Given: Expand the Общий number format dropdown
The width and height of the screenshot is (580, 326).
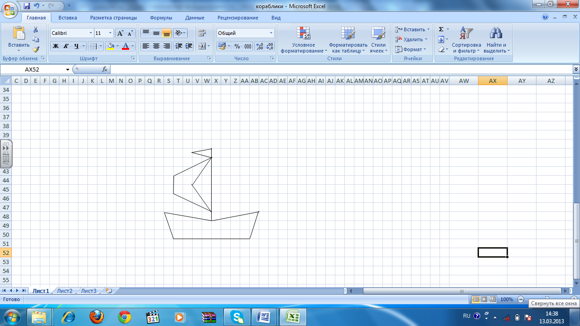Looking at the screenshot, I should [x=245, y=33].
